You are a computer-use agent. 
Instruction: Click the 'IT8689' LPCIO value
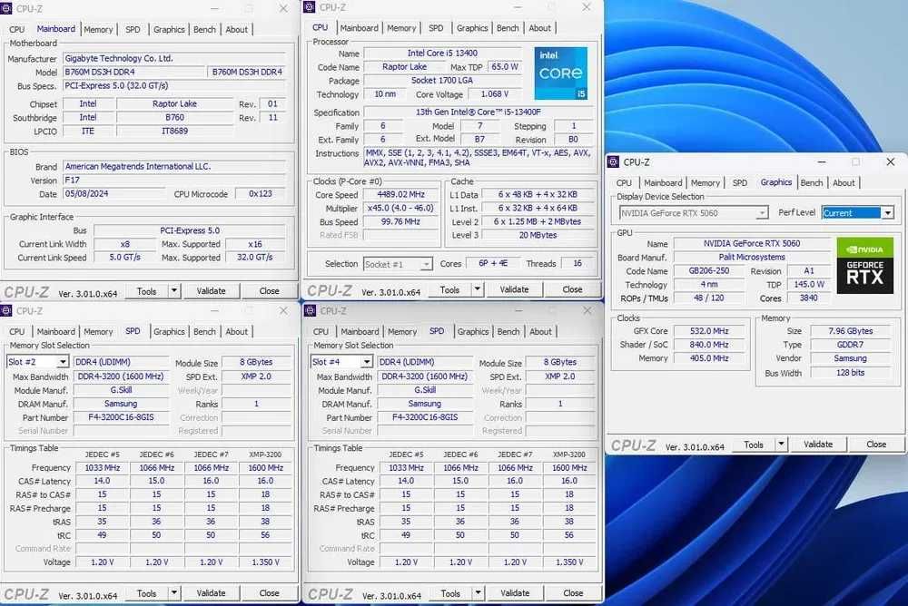pyautogui.click(x=174, y=131)
